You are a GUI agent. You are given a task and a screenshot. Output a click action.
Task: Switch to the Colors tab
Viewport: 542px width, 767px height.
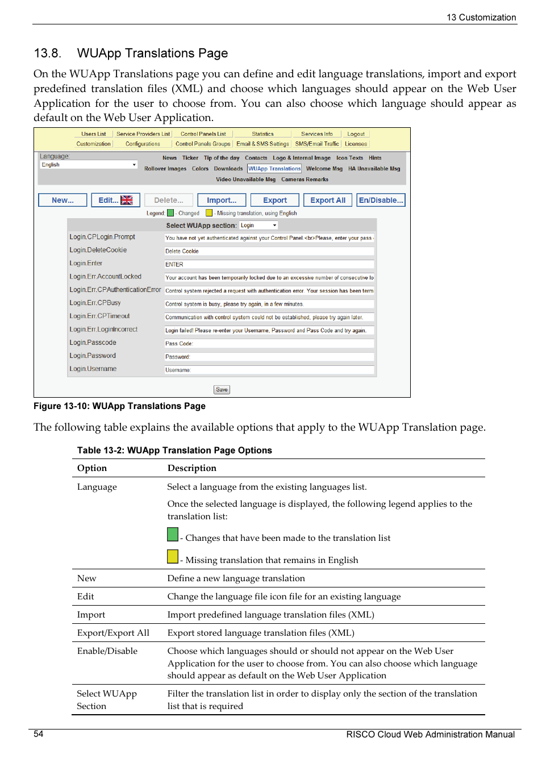click(x=200, y=169)
